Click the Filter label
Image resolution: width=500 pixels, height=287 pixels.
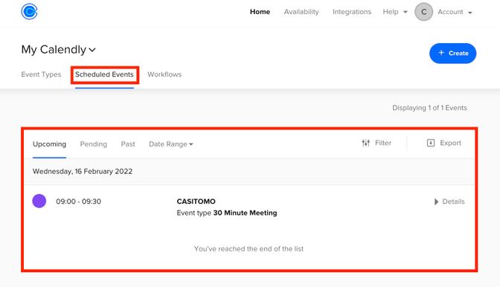tap(383, 143)
